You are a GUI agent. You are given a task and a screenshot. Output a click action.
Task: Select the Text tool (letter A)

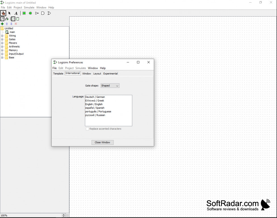point(16,13)
